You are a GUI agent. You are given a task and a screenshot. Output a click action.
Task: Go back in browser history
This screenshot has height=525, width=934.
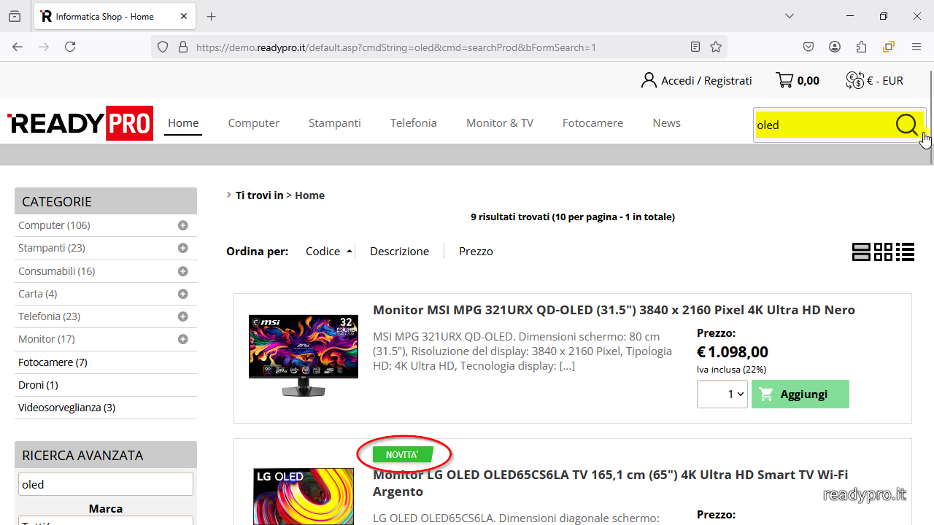tap(18, 47)
